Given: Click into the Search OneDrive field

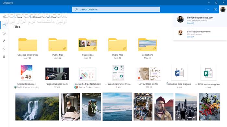Looking at the screenshot, I should [x=116, y=9].
